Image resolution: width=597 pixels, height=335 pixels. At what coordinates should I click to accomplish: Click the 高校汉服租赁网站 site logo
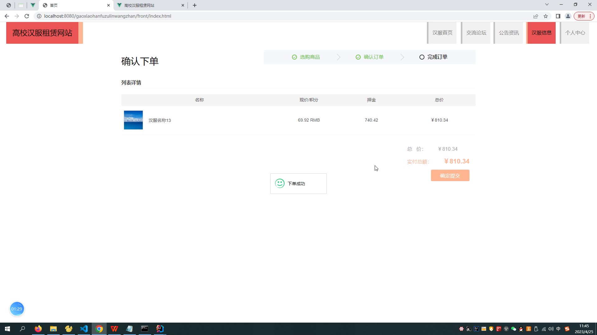click(x=42, y=33)
